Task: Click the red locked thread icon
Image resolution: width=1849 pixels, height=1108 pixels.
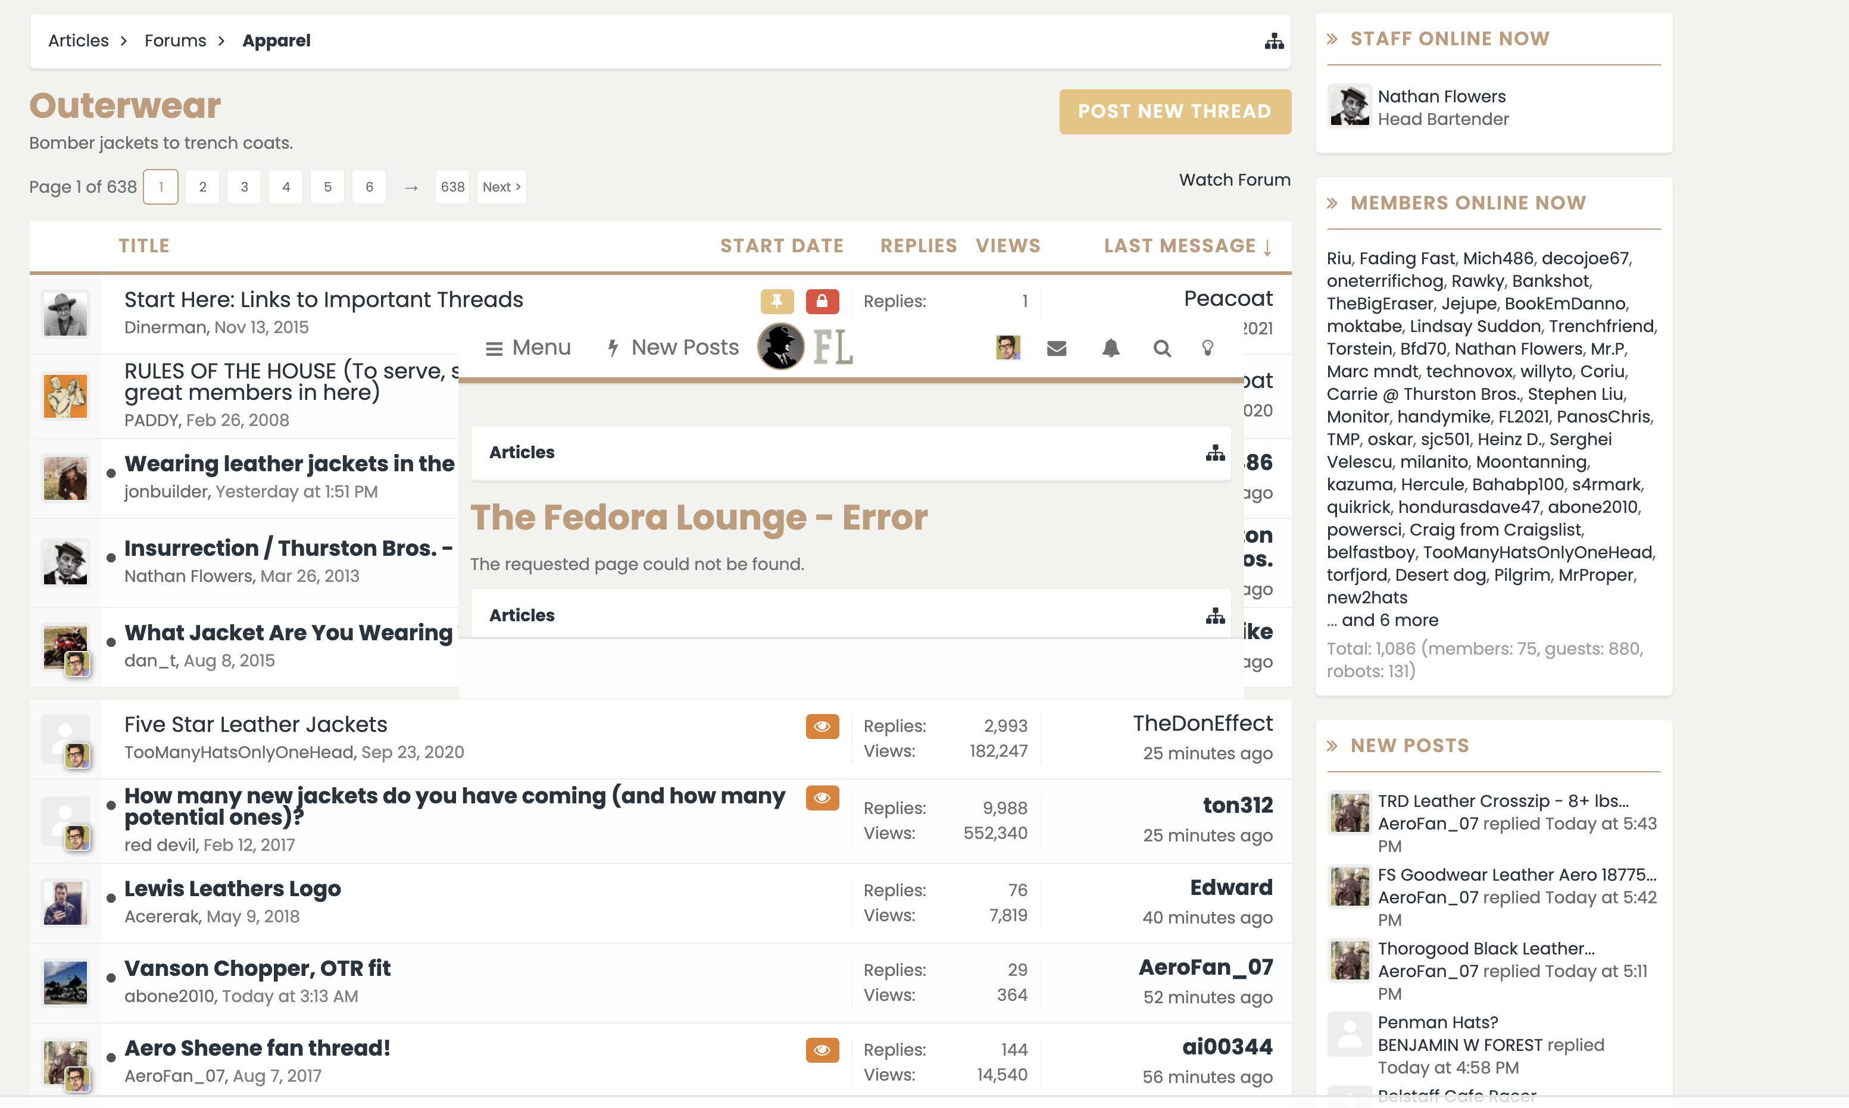Action: pos(822,301)
